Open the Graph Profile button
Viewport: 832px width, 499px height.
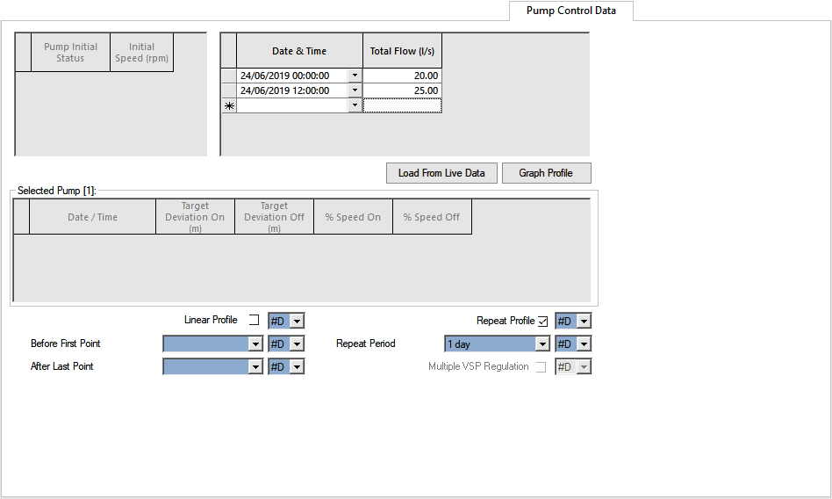[x=546, y=173]
